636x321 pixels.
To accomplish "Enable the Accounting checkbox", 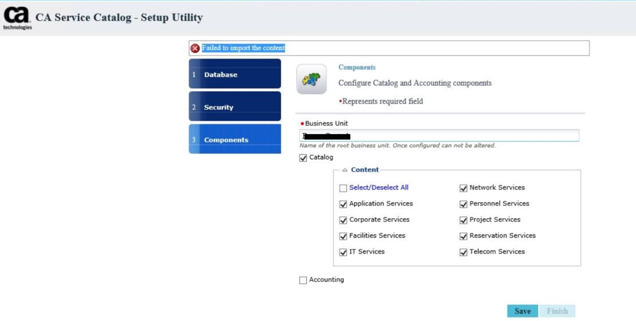I will (303, 280).
